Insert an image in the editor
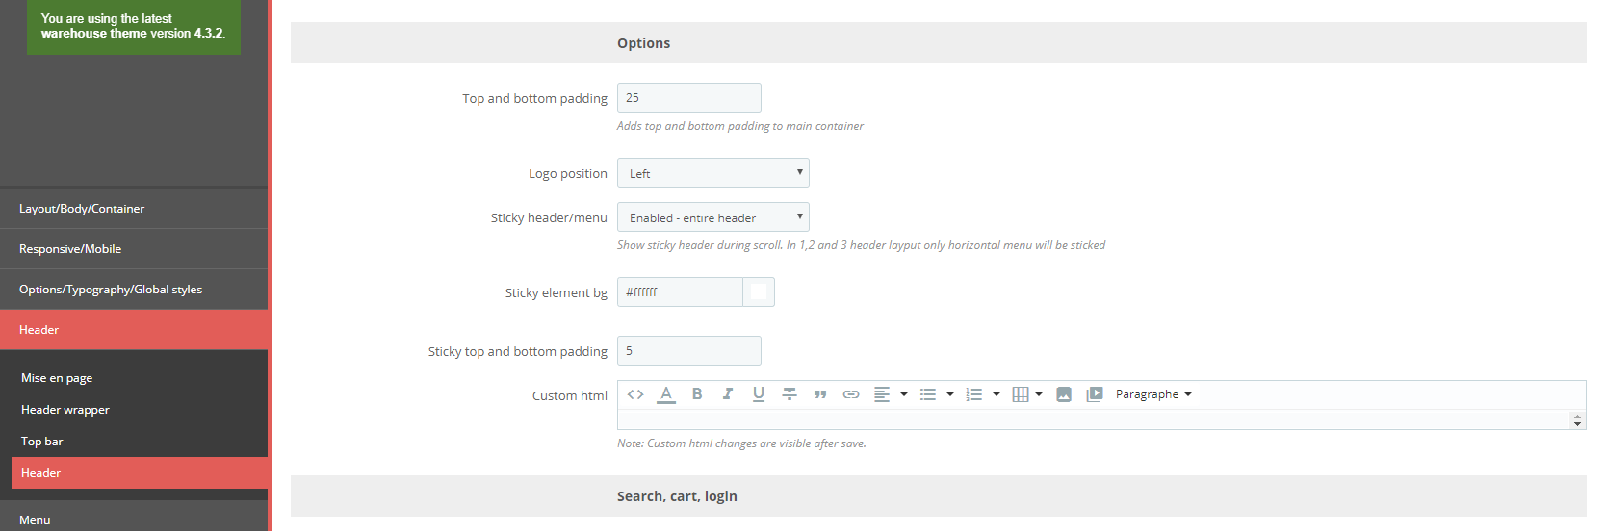Viewport: 1605px width, 531px height. 1064,394
